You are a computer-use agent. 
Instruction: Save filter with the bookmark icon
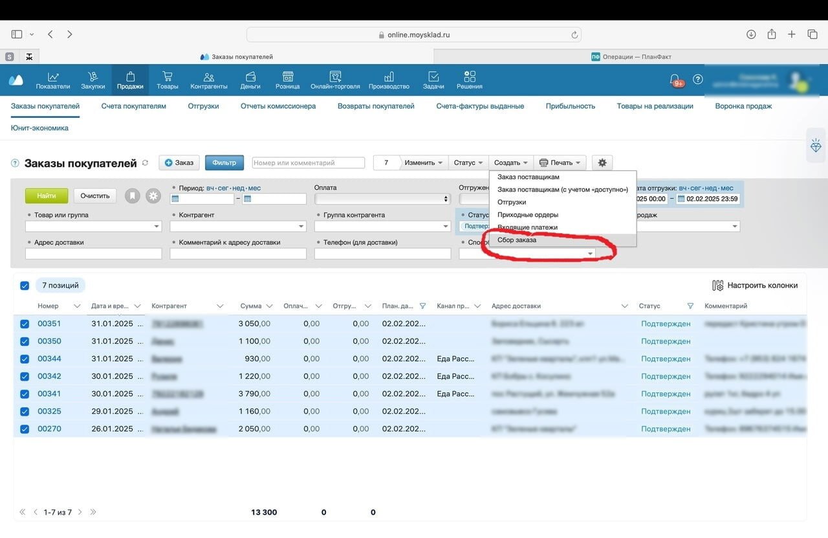coord(133,196)
